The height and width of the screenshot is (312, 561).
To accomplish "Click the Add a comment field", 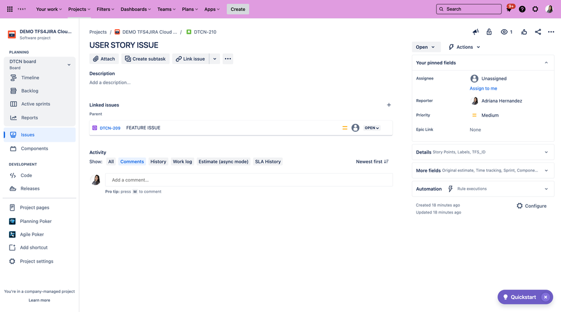I will (x=249, y=180).
